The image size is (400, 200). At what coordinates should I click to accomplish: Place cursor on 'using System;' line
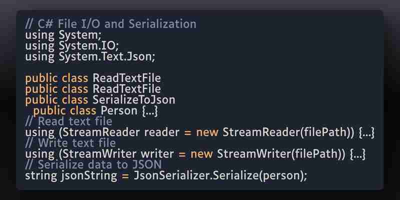coord(63,35)
